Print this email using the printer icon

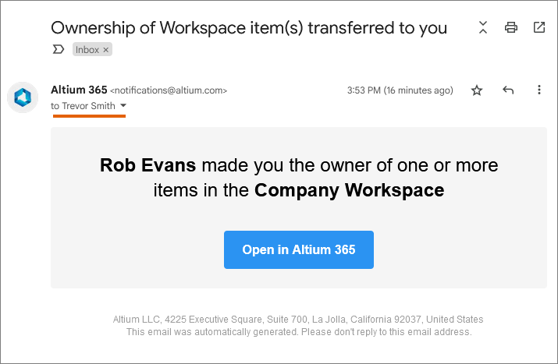511,27
